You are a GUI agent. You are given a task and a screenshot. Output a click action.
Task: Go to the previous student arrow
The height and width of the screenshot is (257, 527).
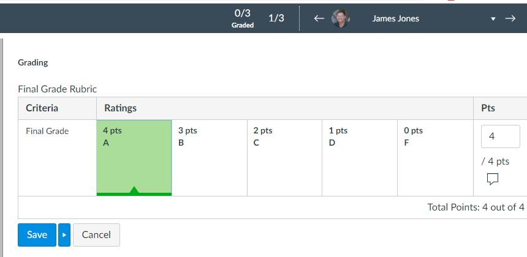pyautogui.click(x=319, y=18)
